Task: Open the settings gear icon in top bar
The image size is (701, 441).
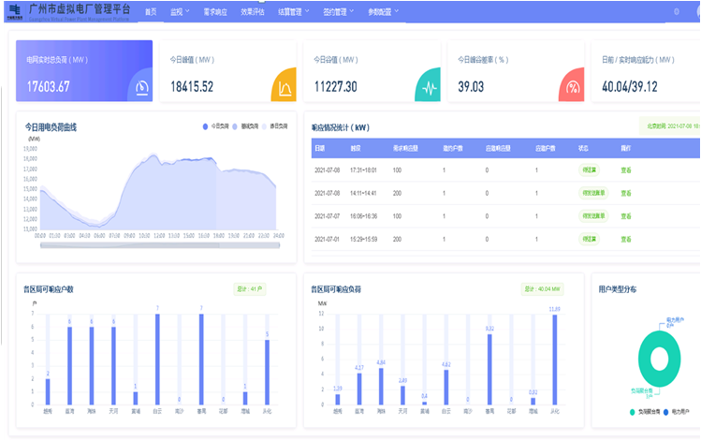Action: [x=677, y=12]
